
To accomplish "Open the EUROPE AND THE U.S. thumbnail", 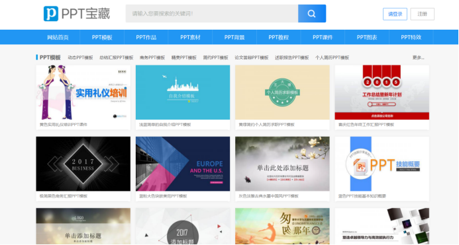I will 183,164.
